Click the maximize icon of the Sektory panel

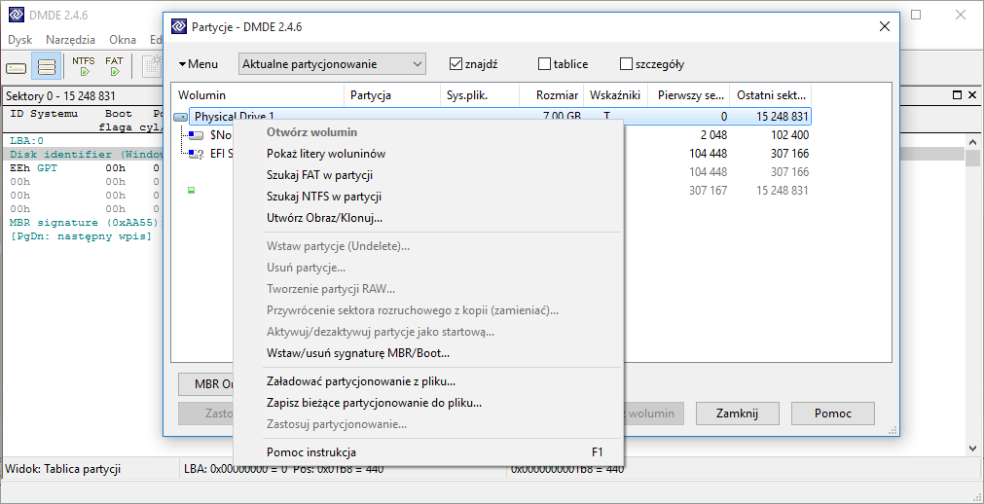pos(957,95)
